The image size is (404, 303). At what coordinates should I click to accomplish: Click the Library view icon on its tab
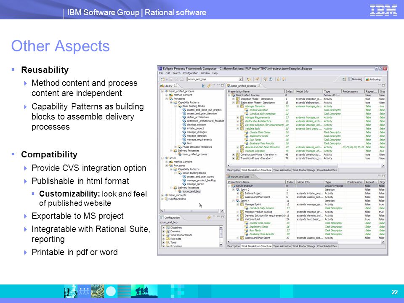click(162, 86)
